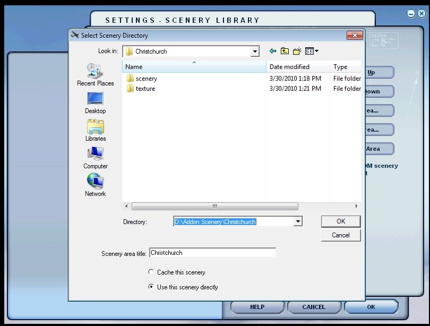Open Libraries in sidebar

click(96, 130)
